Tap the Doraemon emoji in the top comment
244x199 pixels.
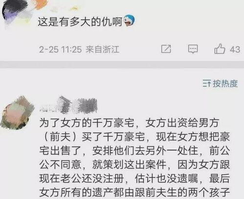[x=130, y=21]
